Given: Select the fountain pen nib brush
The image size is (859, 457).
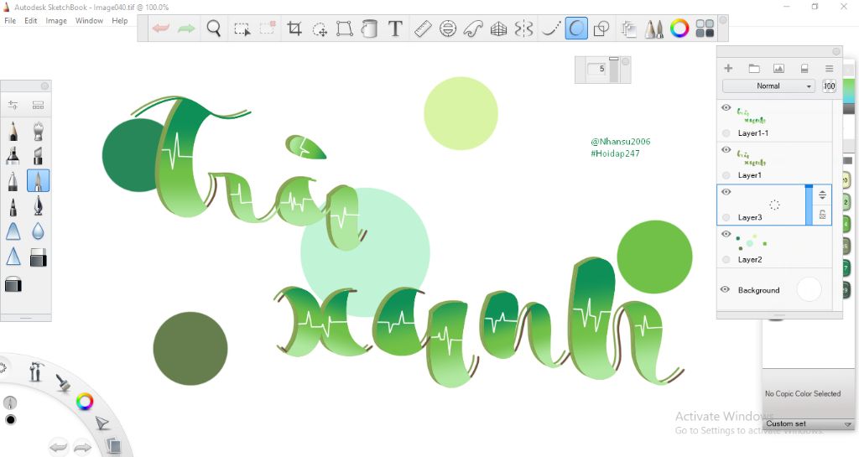Looking at the screenshot, I should tap(38, 206).
